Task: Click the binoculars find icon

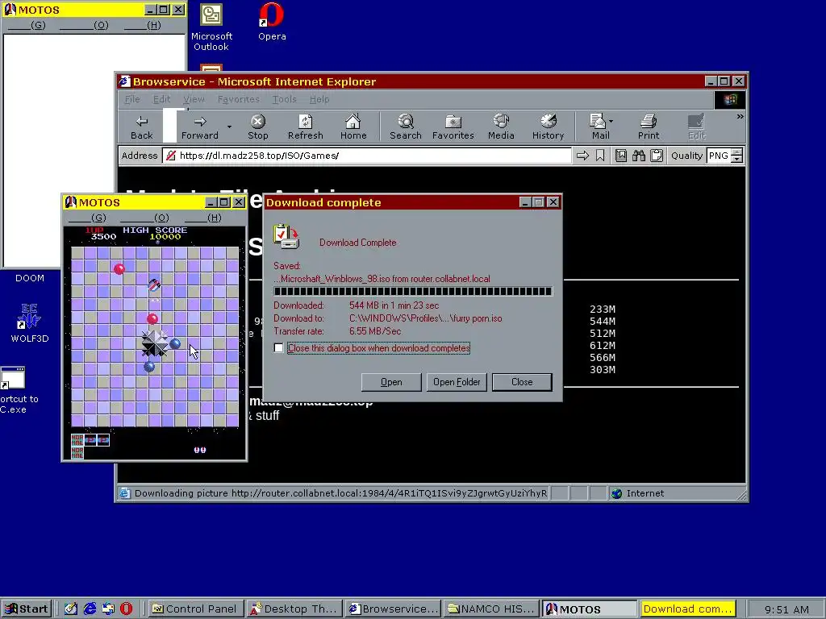Action: pos(639,156)
